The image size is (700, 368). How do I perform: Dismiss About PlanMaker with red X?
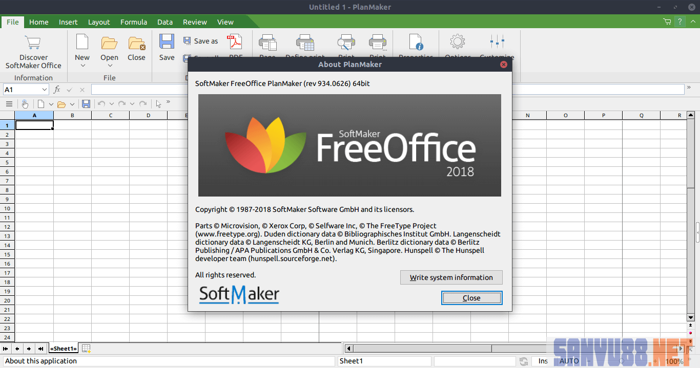504,64
